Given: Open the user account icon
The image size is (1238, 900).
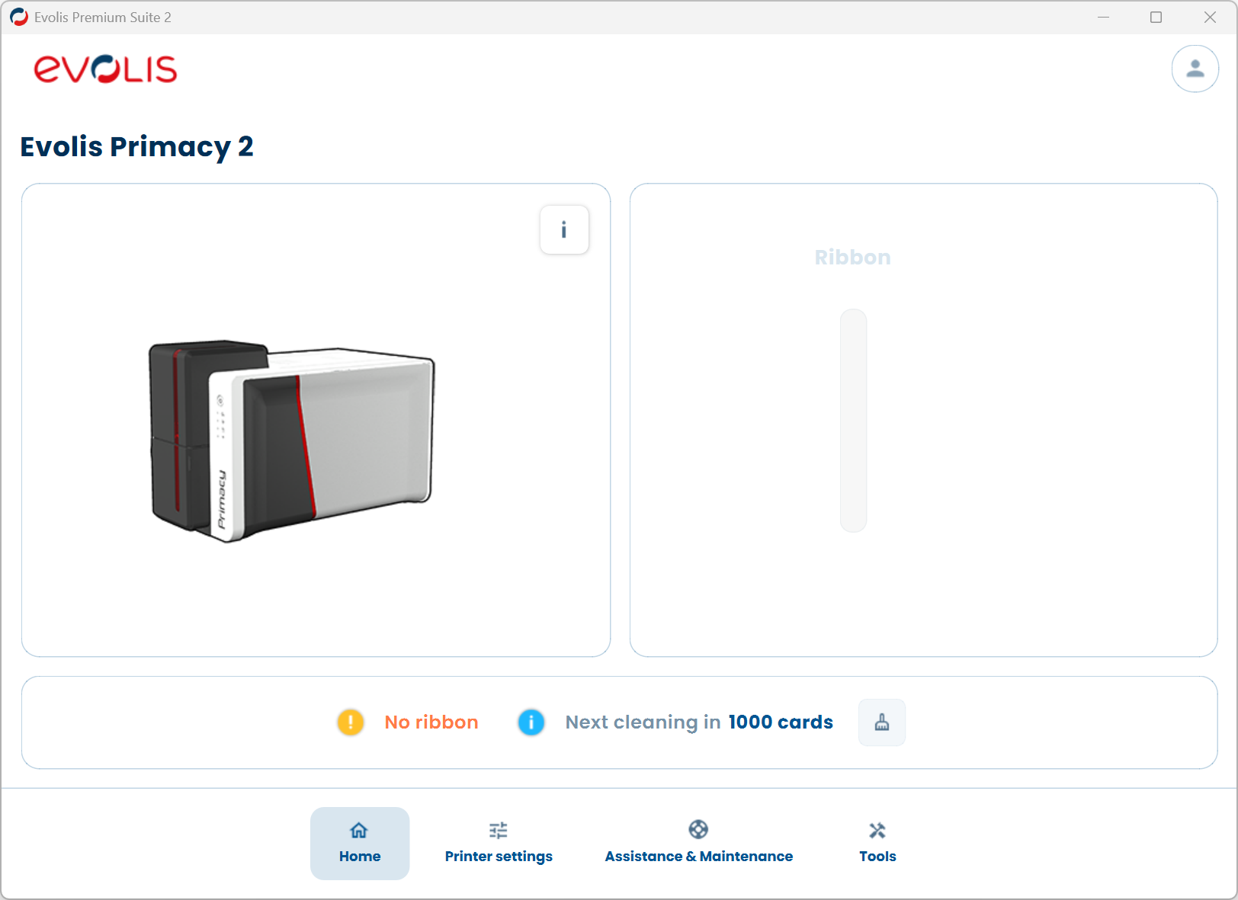Looking at the screenshot, I should (x=1195, y=69).
